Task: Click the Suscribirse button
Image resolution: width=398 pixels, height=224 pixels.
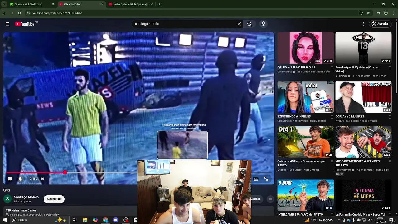Action: tap(54, 199)
